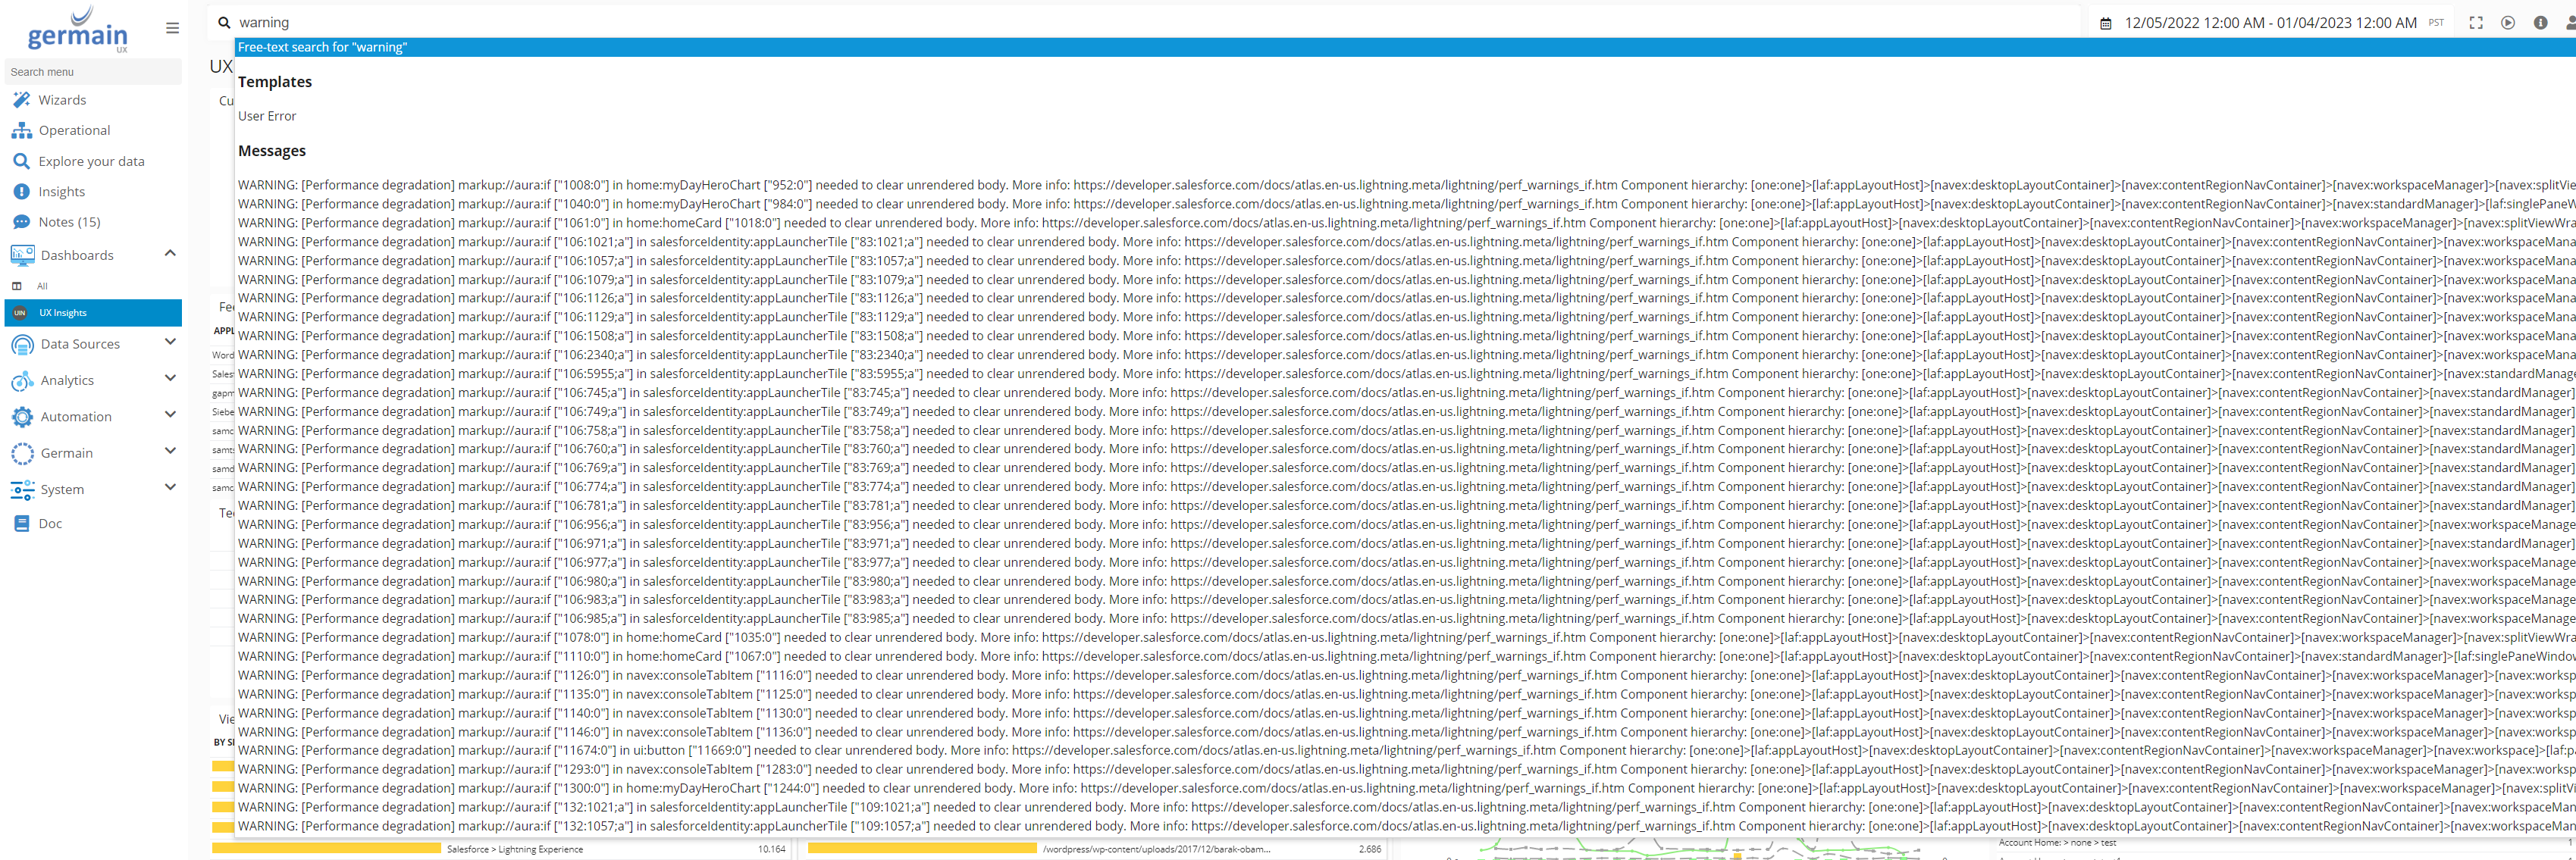Expand the Data Sources section

(170, 343)
